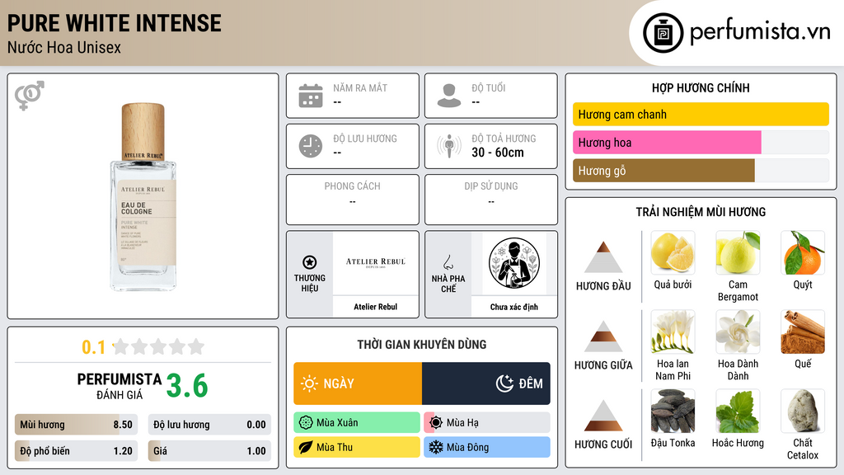Click the calendar icon beside Năm ra mắt
844x475 pixels.
(x=311, y=96)
